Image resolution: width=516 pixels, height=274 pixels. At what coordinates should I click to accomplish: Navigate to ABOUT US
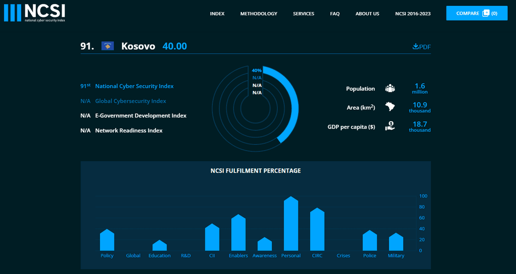pos(367,14)
